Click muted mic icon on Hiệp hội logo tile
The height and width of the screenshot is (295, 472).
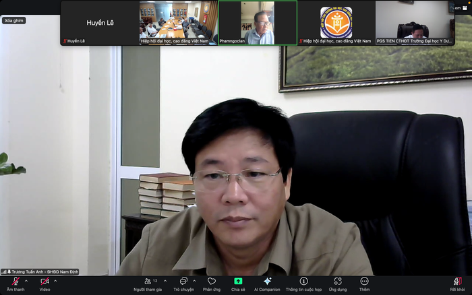[301, 41]
